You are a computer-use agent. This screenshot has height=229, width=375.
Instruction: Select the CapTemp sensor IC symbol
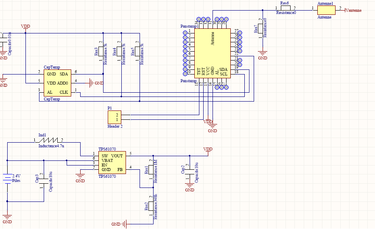pos(58,83)
